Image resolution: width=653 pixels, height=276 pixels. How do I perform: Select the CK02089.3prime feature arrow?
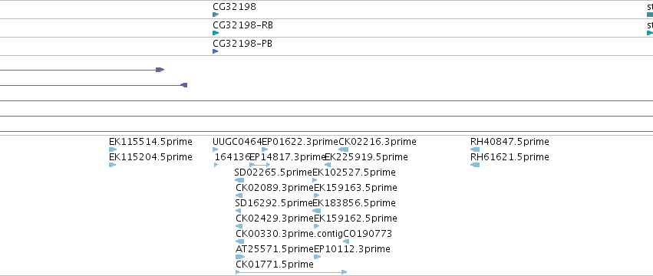coord(239,195)
